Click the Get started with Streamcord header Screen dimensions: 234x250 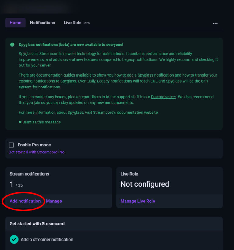tap(37, 223)
